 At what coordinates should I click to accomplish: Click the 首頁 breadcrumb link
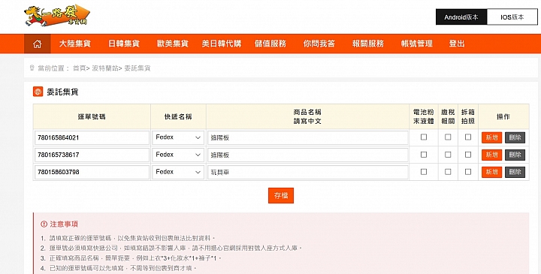[79, 68]
